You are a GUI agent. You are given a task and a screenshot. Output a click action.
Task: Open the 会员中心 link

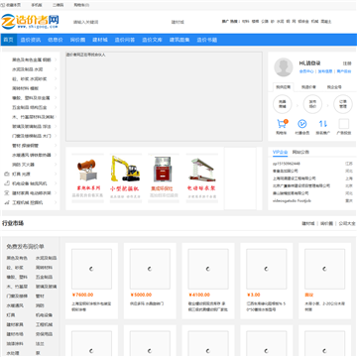pos(306,71)
